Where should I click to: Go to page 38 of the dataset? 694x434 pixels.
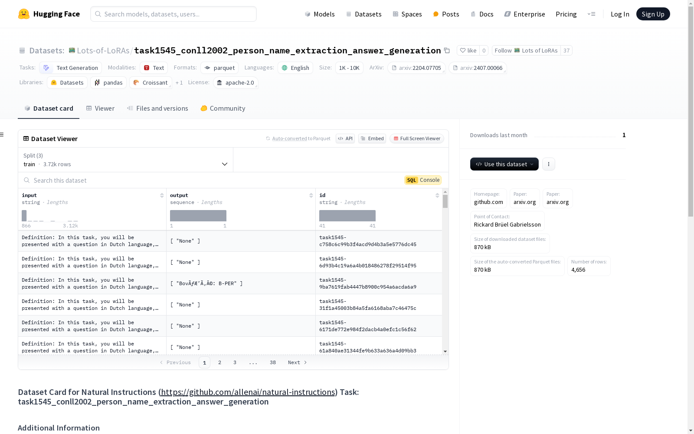[x=273, y=362]
